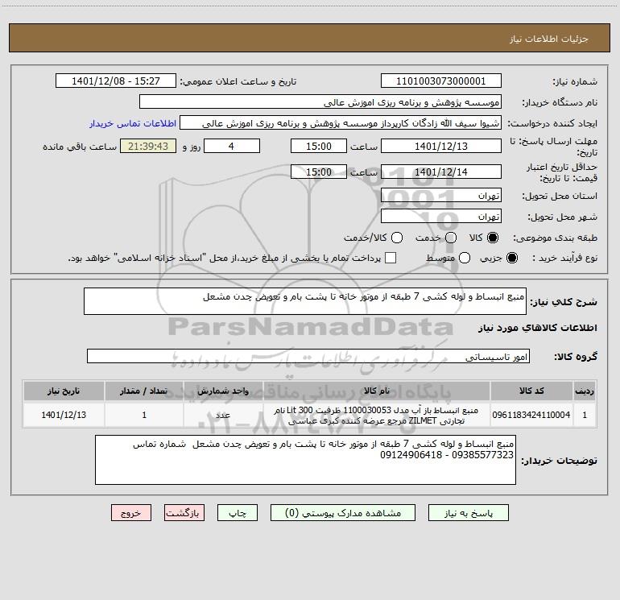This screenshot has height=600, width=620.
Task: Click the نام دستگاه خریدار field
Action: coord(320,102)
